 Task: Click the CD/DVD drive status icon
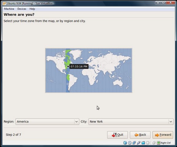pyautogui.click(x=129, y=143)
